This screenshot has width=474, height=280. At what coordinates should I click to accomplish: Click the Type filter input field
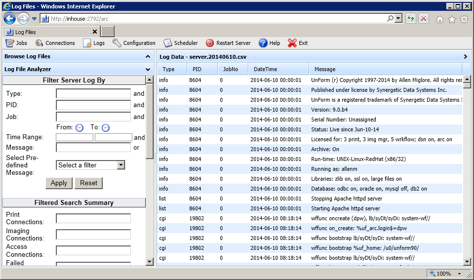(x=93, y=93)
